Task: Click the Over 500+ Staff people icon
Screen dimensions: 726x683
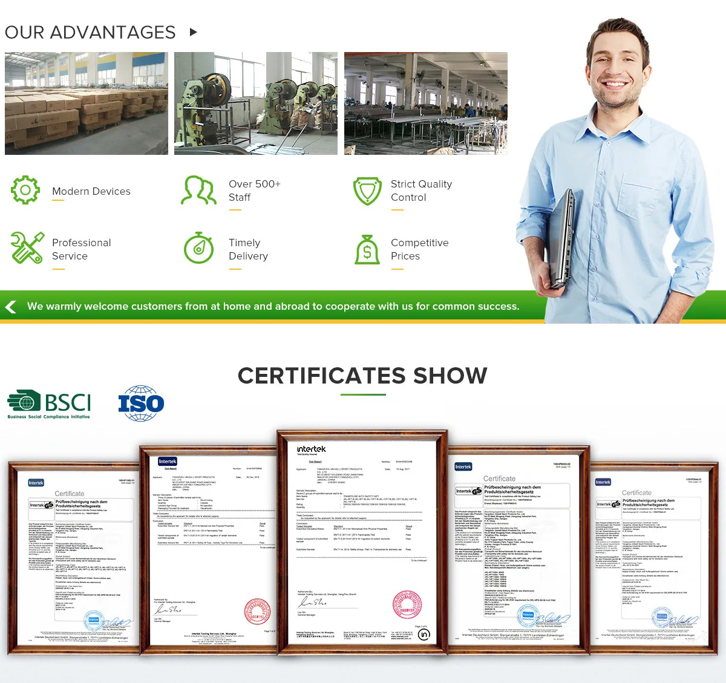Action: tap(198, 191)
